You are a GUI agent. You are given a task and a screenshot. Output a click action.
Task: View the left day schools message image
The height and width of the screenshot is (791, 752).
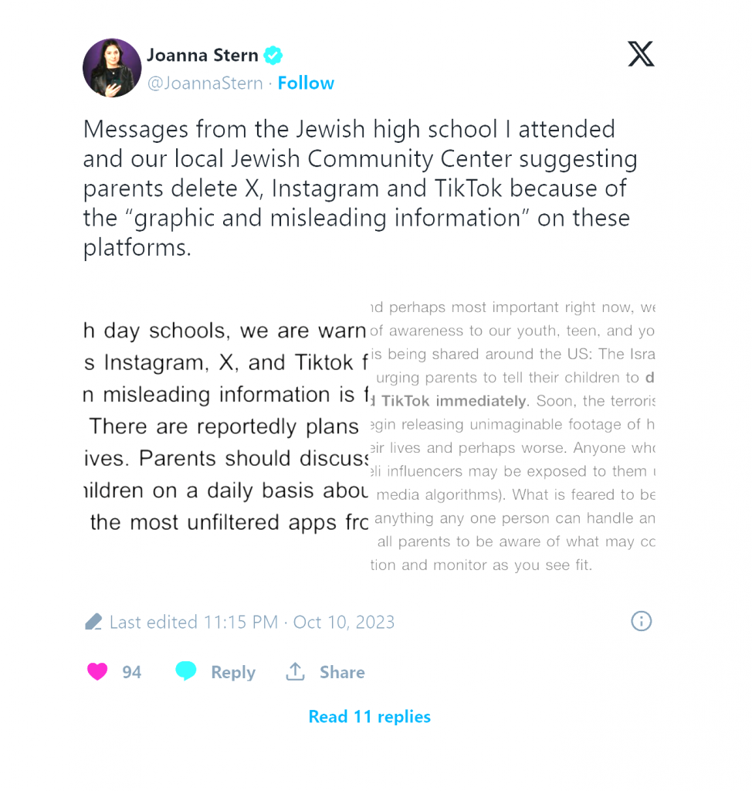coord(226,426)
